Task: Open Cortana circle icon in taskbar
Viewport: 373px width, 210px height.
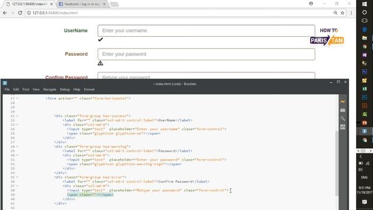Action: 364,12
